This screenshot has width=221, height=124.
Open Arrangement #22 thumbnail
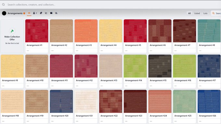click(110, 101)
